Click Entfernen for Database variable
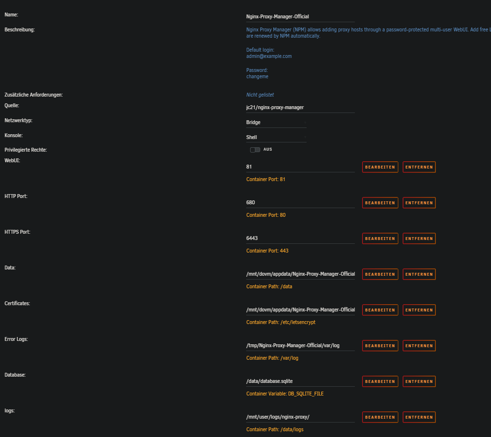 pyautogui.click(x=419, y=381)
